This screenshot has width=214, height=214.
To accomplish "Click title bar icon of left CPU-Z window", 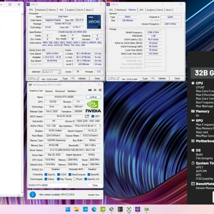I will click(28, 4).
